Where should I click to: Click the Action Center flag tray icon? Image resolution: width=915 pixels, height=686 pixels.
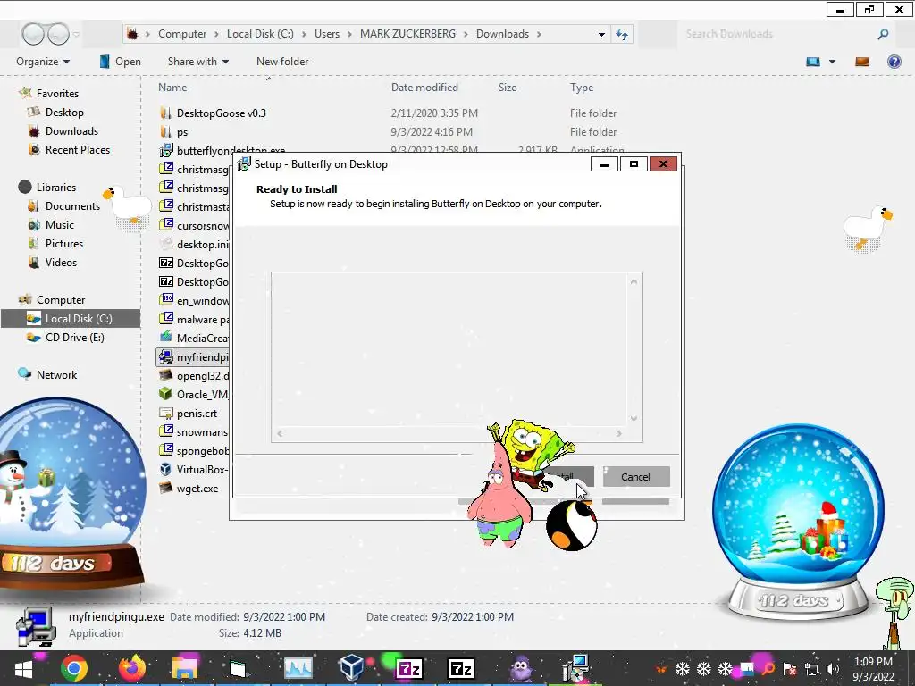point(790,669)
